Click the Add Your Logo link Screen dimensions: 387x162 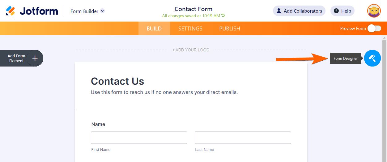191,50
